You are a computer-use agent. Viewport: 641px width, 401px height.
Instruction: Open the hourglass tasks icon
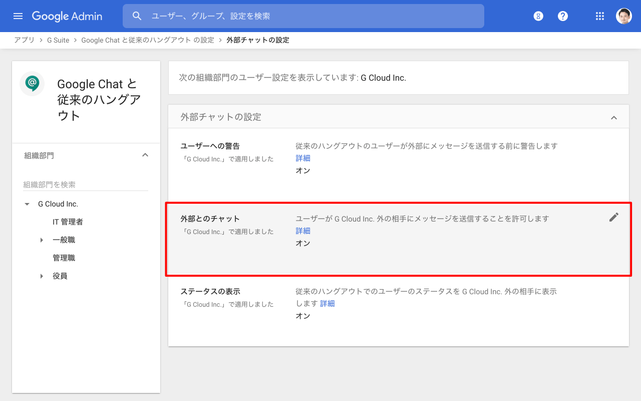[538, 16]
